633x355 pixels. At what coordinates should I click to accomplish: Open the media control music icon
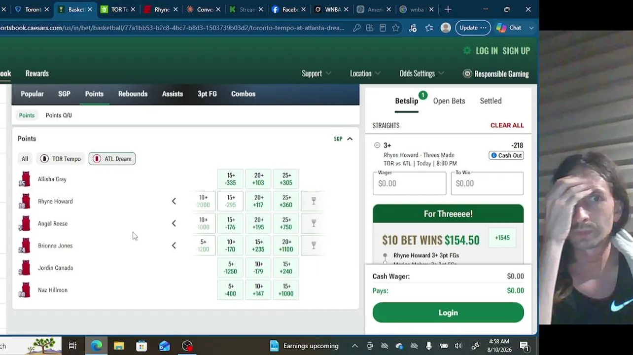[x=413, y=28]
